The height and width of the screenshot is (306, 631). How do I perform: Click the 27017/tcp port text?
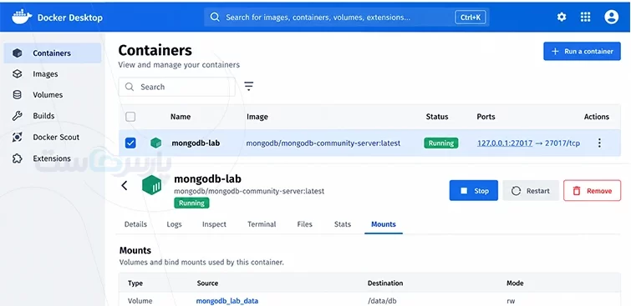pyautogui.click(x=562, y=143)
